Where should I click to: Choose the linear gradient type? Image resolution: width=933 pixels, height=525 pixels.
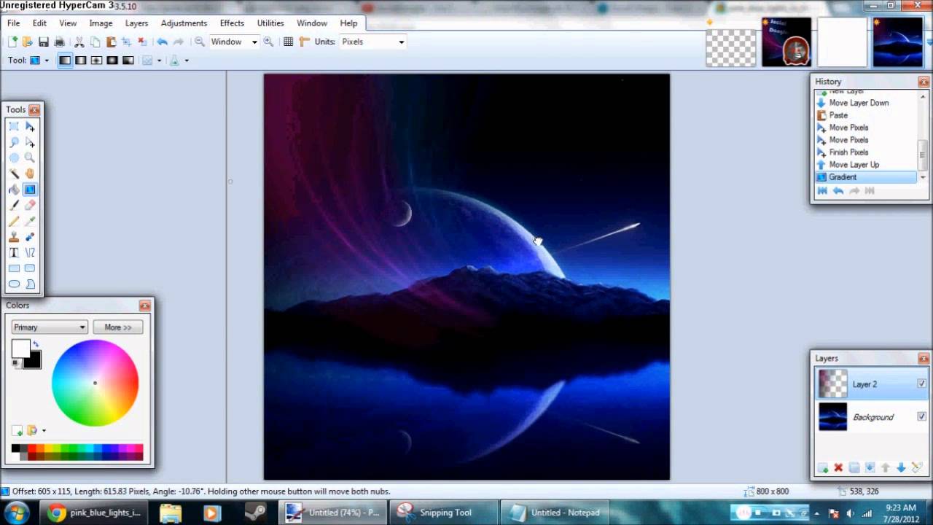point(65,61)
